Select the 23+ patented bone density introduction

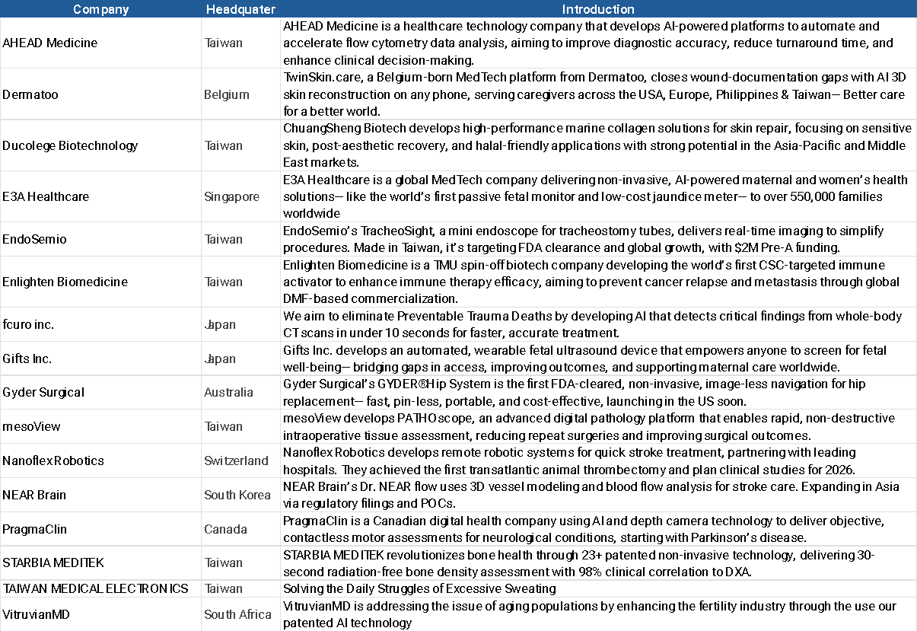pyautogui.click(x=598, y=562)
